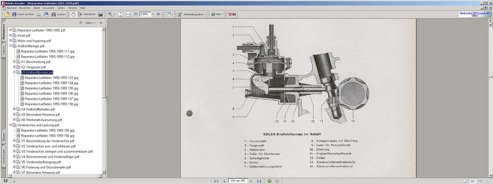Screen dimensions: 493x184
Task: Open the Bewerken menu
Action: (x=25, y=8)
